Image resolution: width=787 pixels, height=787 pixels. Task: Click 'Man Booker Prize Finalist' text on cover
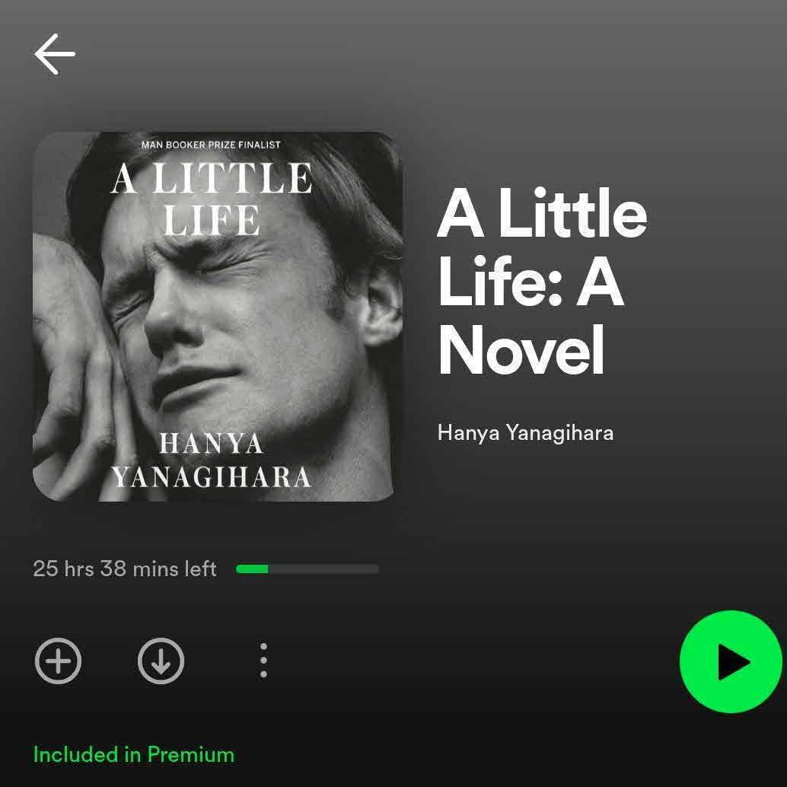click(x=211, y=145)
